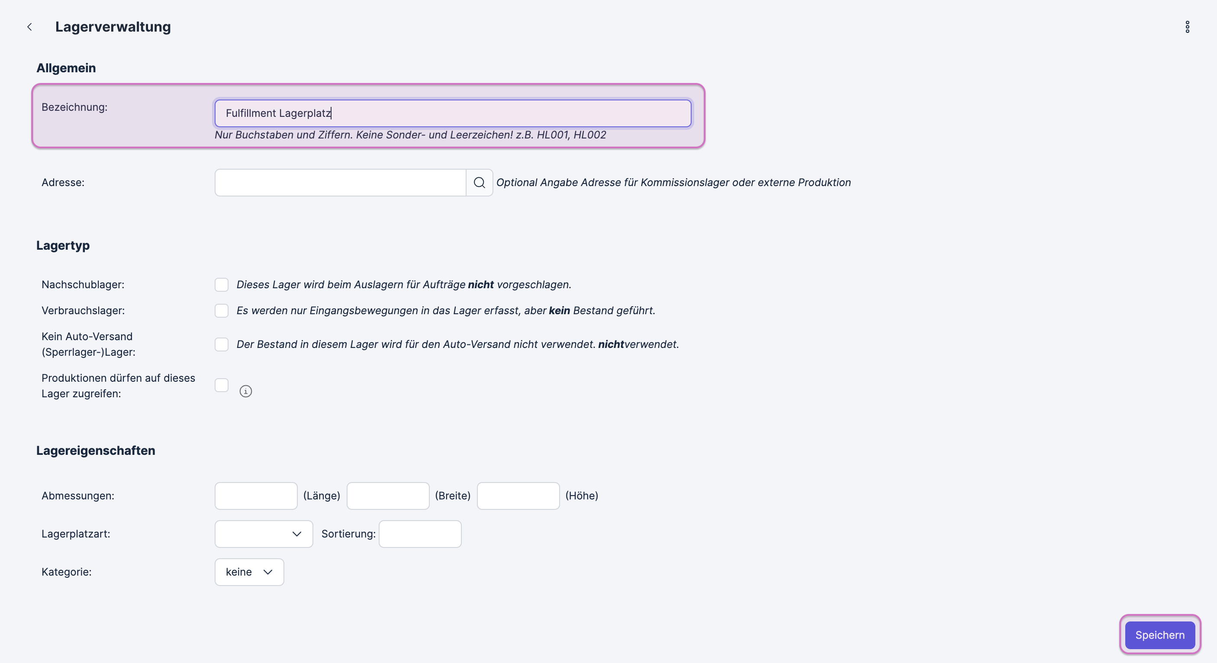The image size is (1217, 663).
Task: Tick Produktionen dürfen auf dieses Lager zugreifen
Action: tap(222, 385)
